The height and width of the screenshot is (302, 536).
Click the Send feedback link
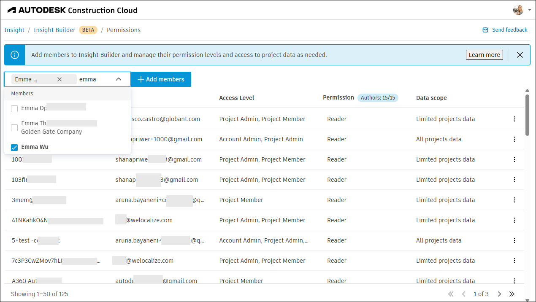point(510,30)
